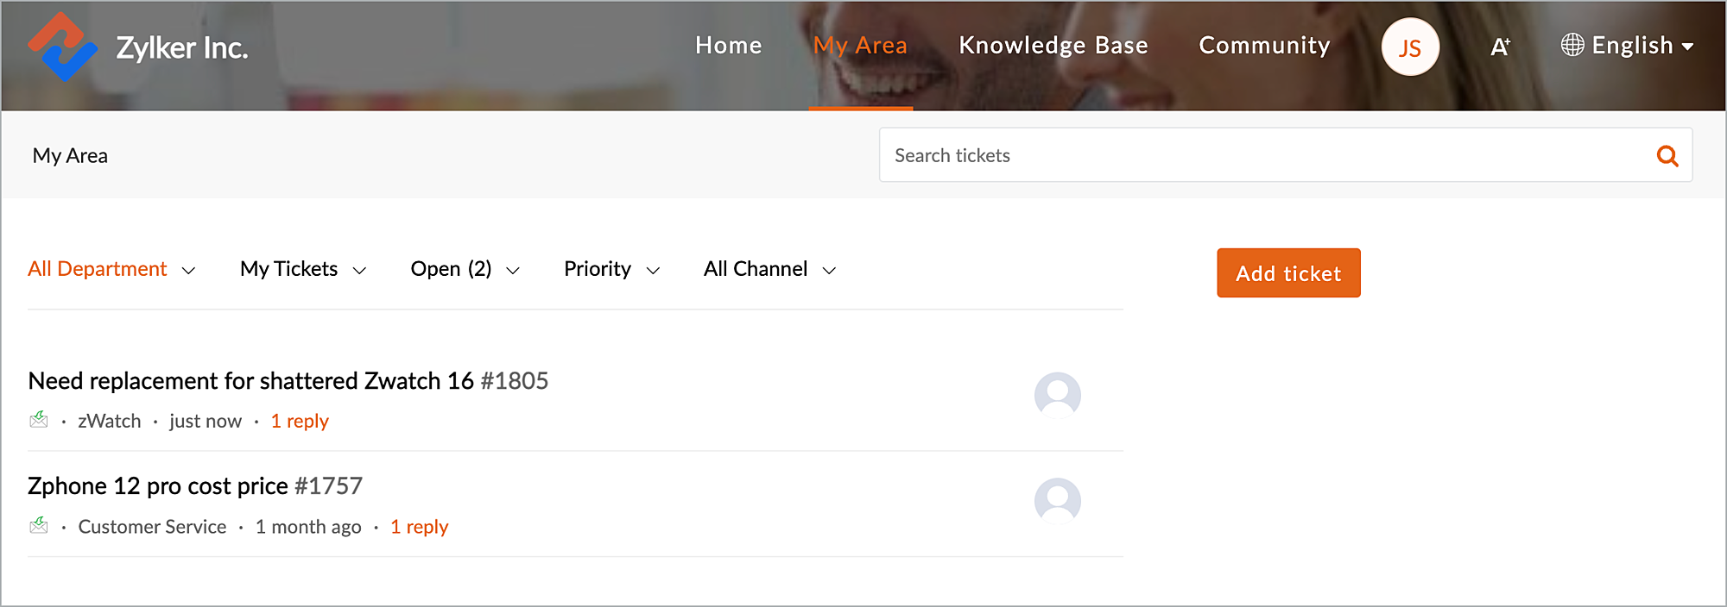Open the My Tickets filter dropdown
The image size is (1727, 607).
[x=303, y=270]
